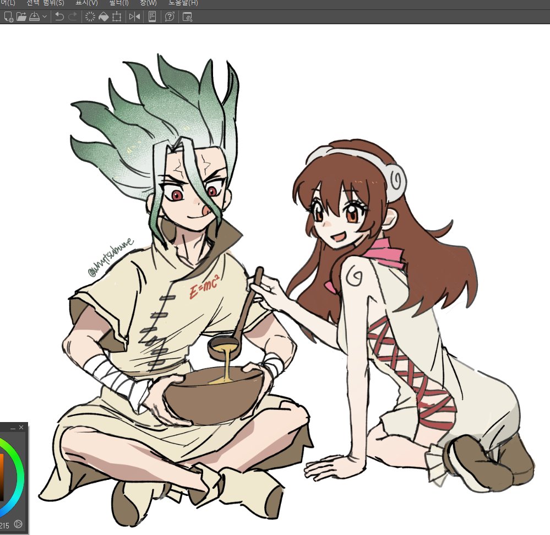Create a new canvas with the New icon
Screen dimensions: 550x535
[x=8, y=17]
